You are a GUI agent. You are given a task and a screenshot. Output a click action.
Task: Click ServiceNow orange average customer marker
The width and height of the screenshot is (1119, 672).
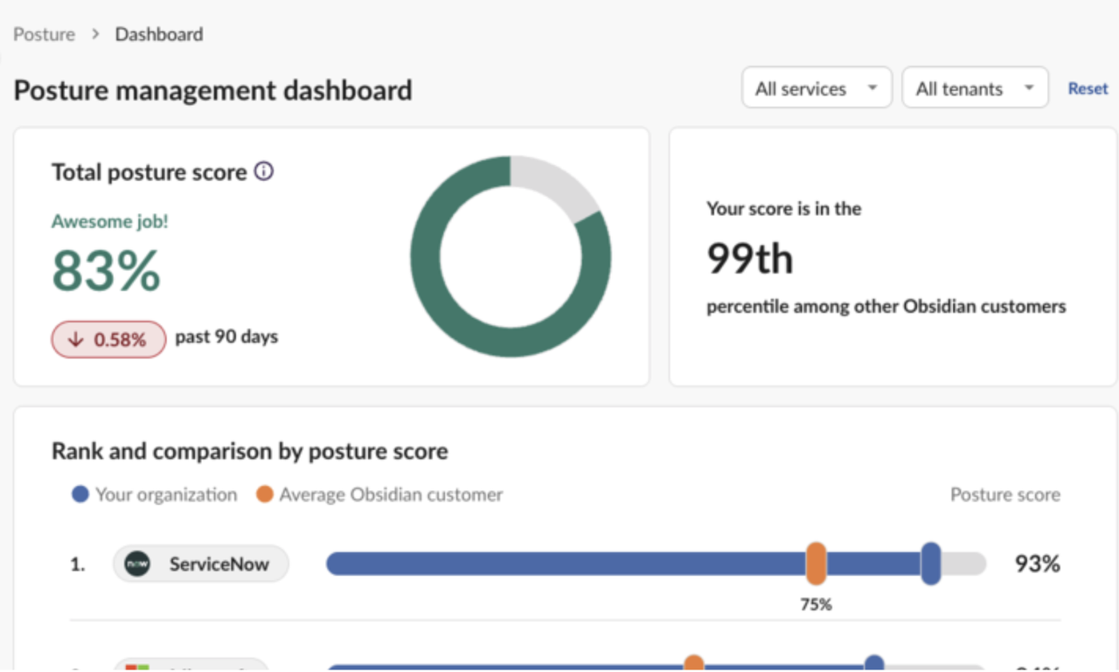(x=816, y=564)
